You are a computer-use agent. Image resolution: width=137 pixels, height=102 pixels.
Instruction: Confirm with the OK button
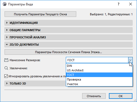point(121,96)
